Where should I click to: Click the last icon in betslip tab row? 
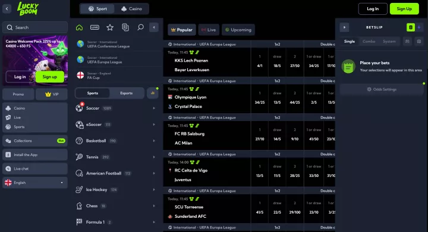[418, 42]
